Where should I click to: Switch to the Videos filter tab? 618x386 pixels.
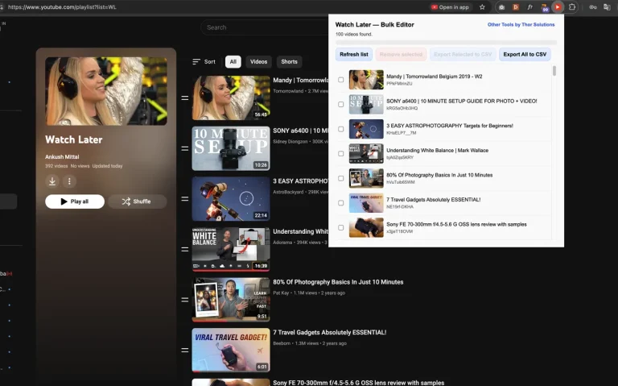[258, 61]
